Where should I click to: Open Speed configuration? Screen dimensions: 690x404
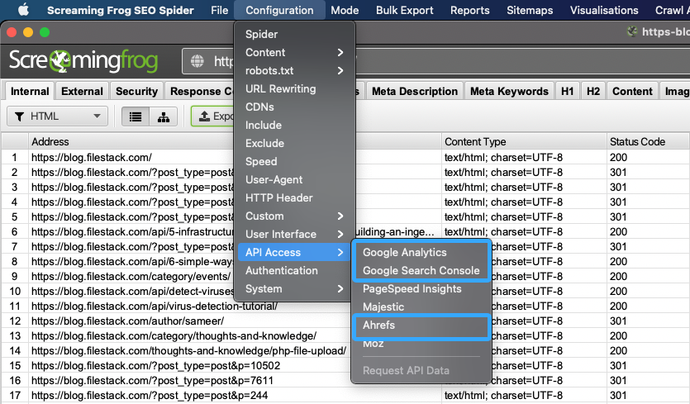point(294,161)
